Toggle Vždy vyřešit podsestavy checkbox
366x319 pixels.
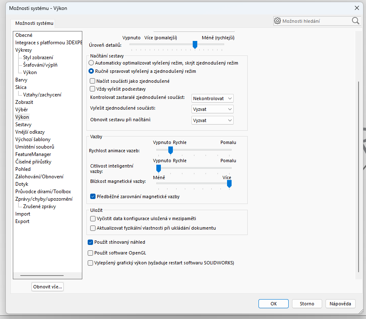[x=93, y=89]
